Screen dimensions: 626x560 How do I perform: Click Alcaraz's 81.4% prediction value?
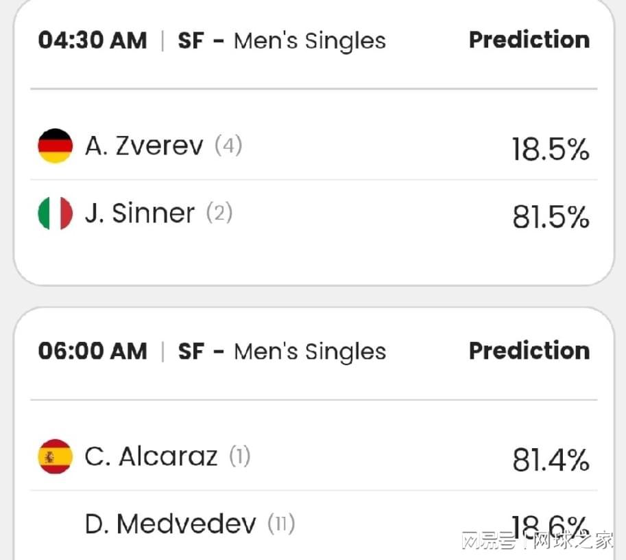point(551,460)
